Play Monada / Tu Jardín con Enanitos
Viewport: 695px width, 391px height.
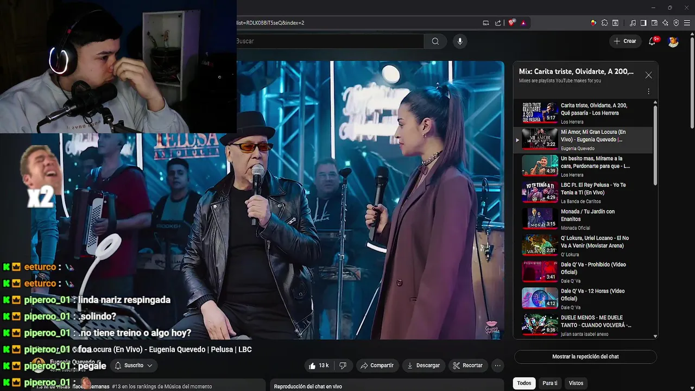coord(583,219)
